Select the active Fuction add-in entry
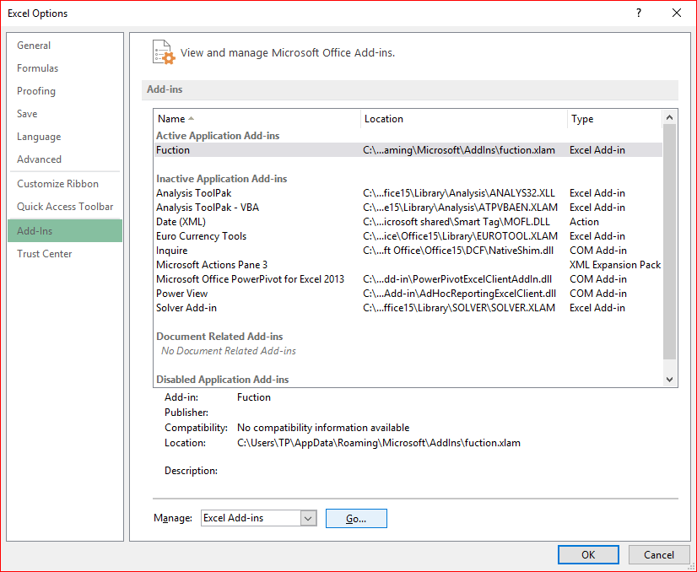The image size is (697, 572). (x=173, y=150)
